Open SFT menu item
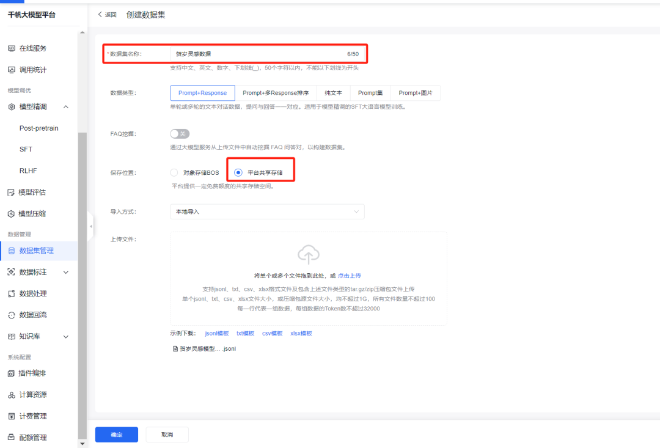This screenshot has height=448, width=660. pos(26,150)
